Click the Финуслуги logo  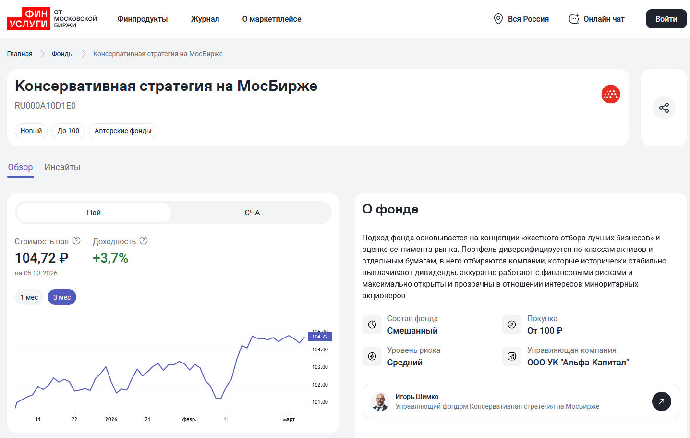[x=29, y=19]
